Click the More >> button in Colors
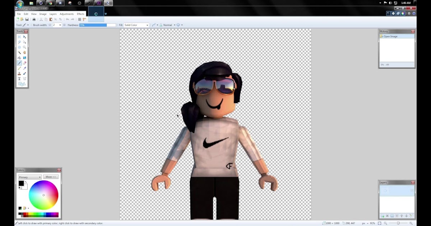The height and width of the screenshot is (226, 431). click(51, 177)
